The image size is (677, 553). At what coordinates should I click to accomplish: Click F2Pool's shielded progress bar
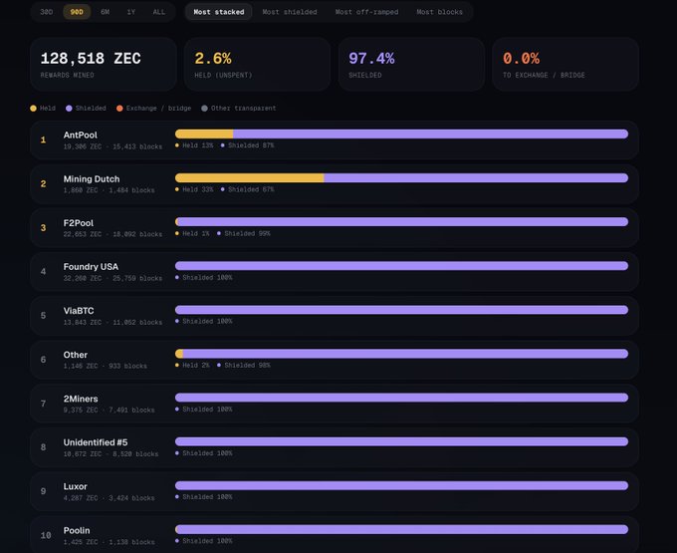pos(402,222)
